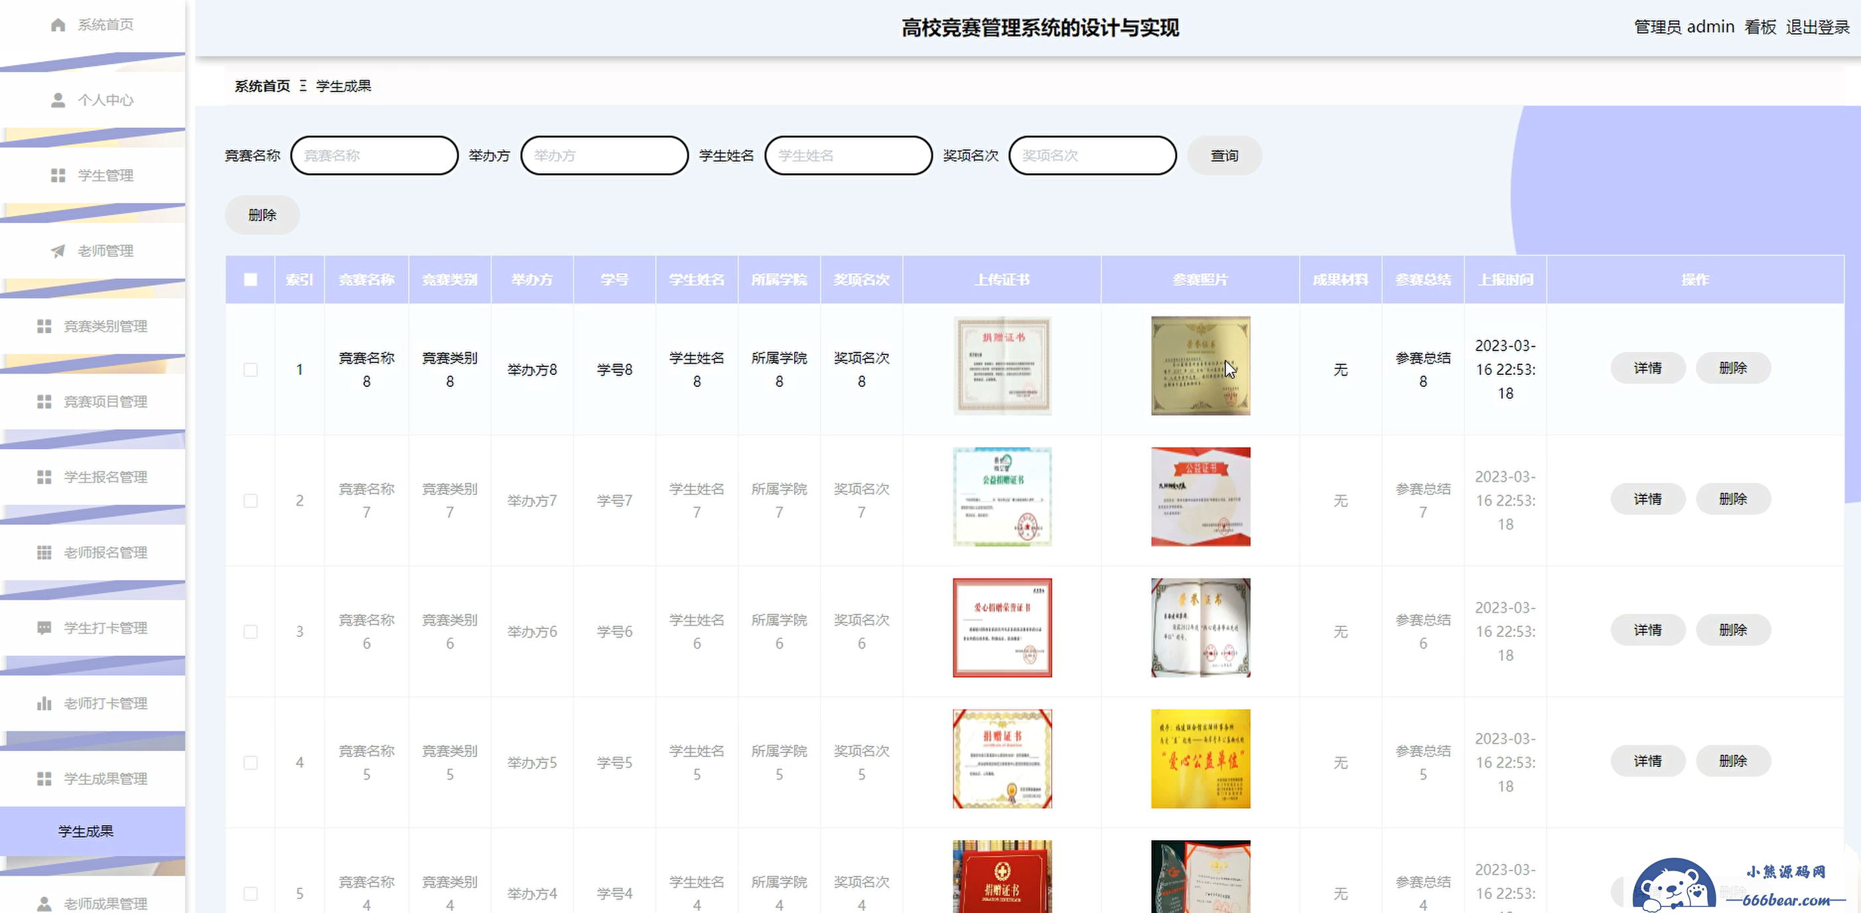Open row 2 competition photo thumbnail
Image resolution: width=1861 pixels, height=913 pixels.
point(1201,497)
